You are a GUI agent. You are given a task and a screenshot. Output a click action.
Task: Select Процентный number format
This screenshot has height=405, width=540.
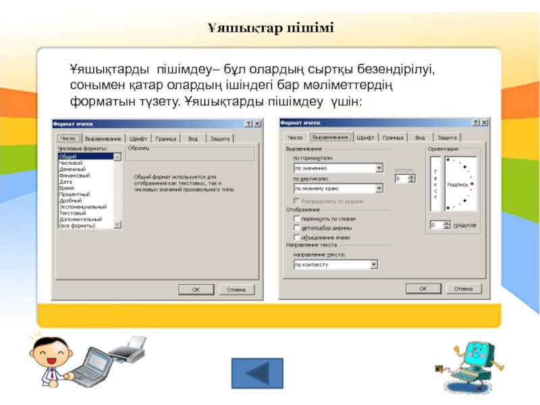(86, 194)
